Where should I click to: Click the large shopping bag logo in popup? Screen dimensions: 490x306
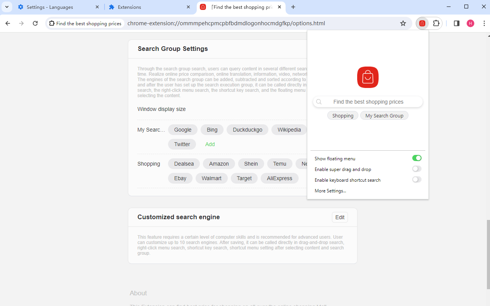click(368, 77)
